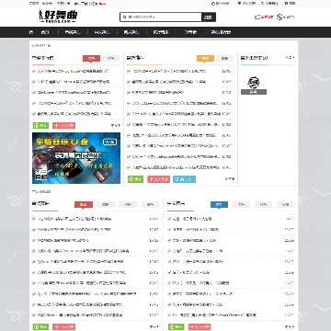The height and width of the screenshot is (331, 331).
Task: Click the dark search button beside the search field
Action: 209,17
